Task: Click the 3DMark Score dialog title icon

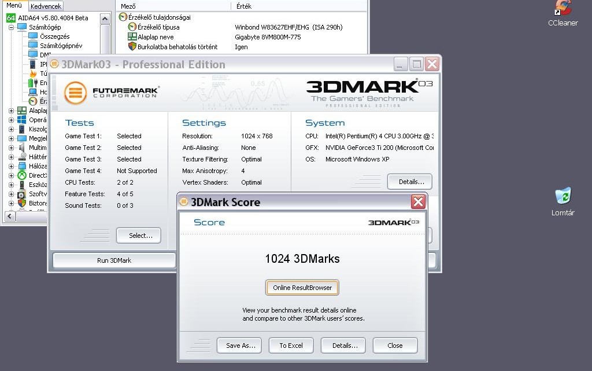Action: tap(184, 201)
